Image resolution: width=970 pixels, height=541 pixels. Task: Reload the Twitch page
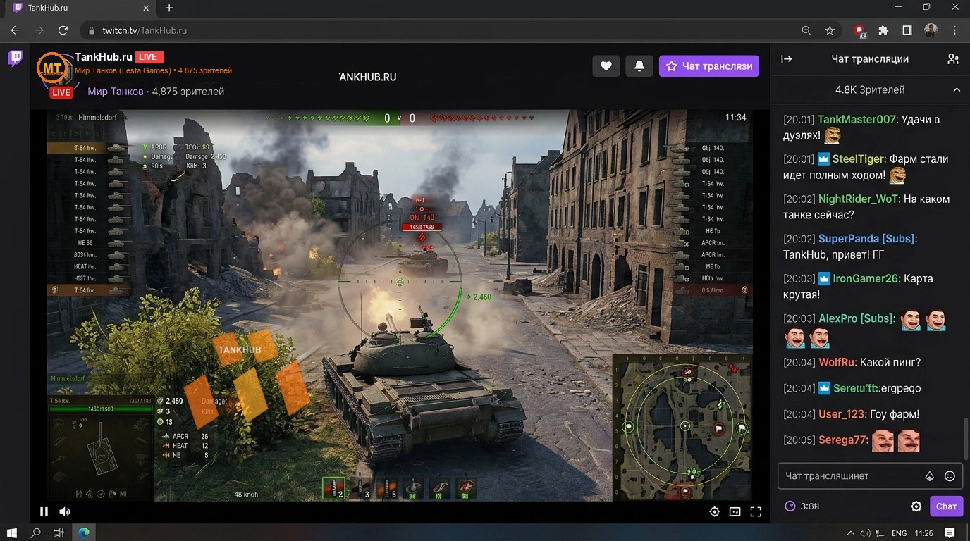63,30
